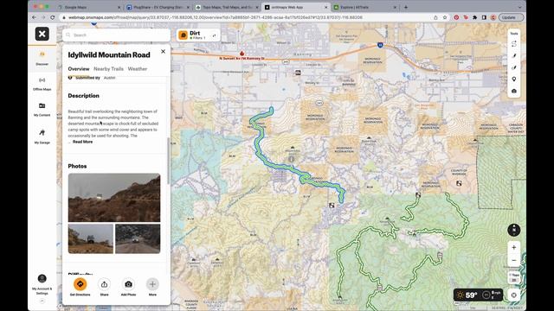Switch between Dirt mode swap arrows
554x311 pixels.
pyautogui.click(x=214, y=35)
